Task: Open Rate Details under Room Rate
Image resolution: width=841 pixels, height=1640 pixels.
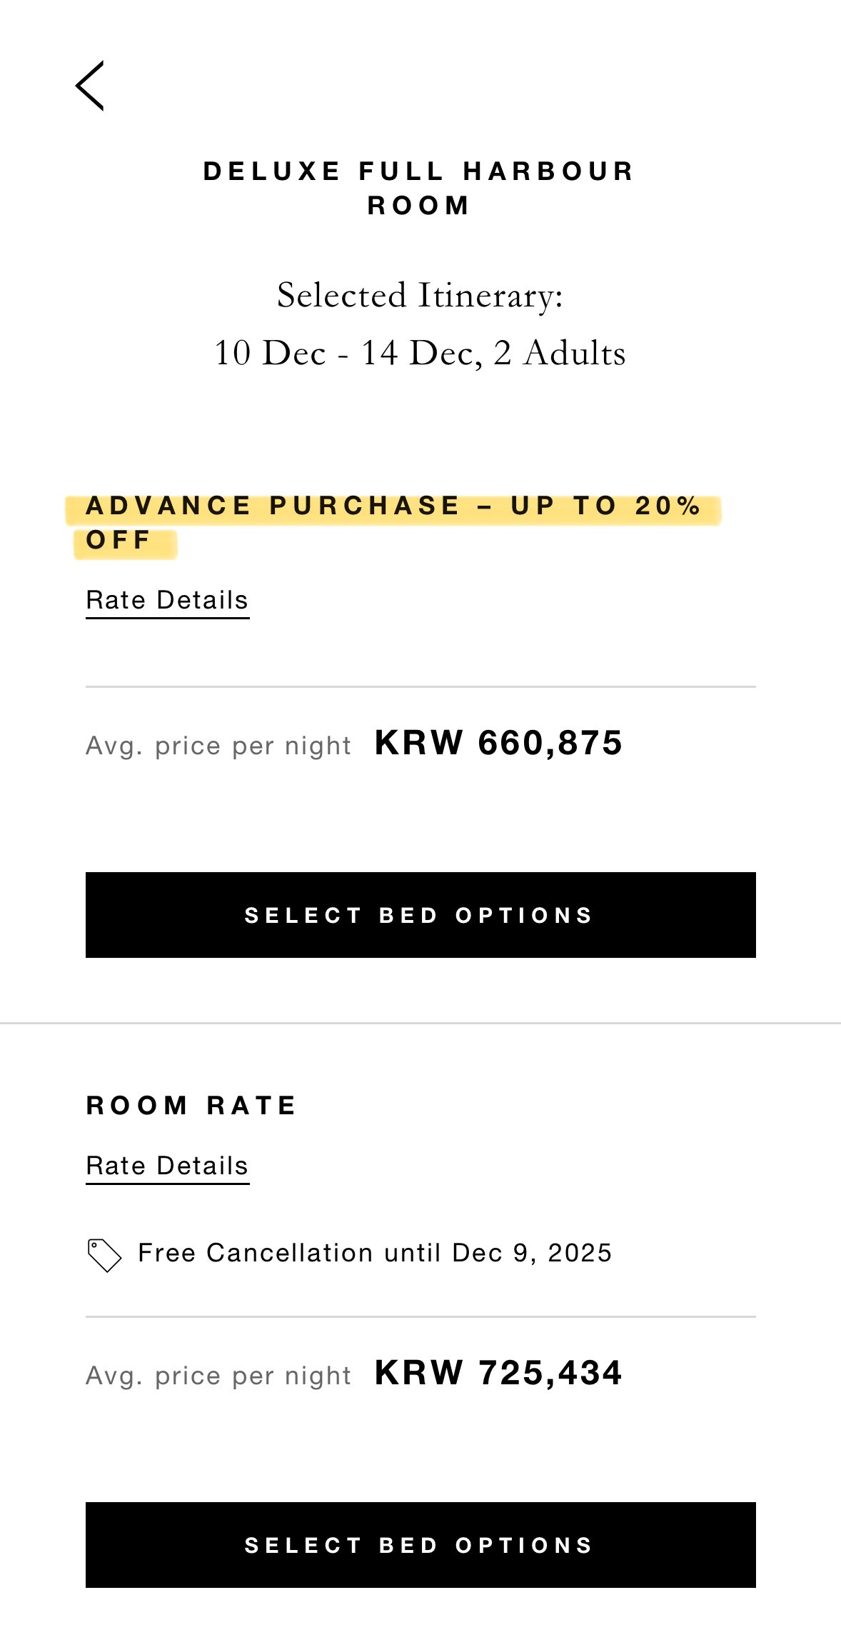Action: coord(167,1166)
